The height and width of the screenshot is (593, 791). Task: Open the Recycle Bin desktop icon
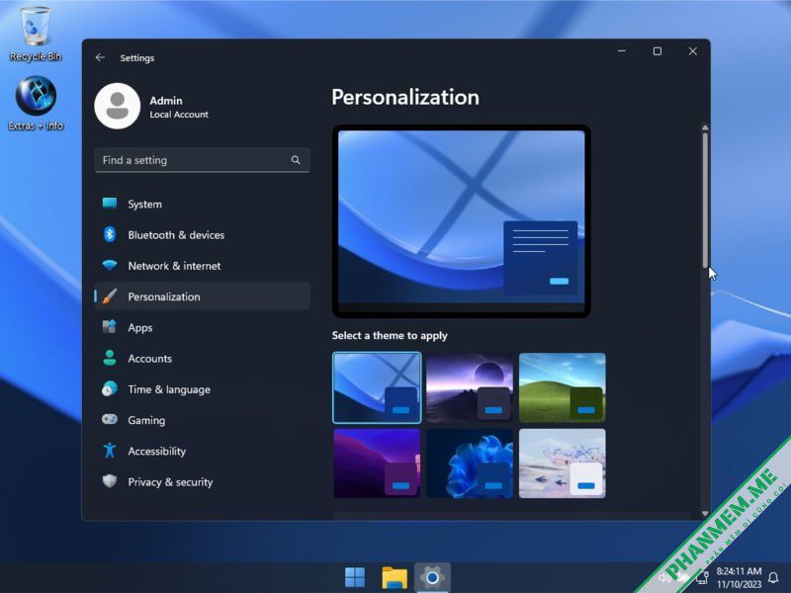[36, 34]
